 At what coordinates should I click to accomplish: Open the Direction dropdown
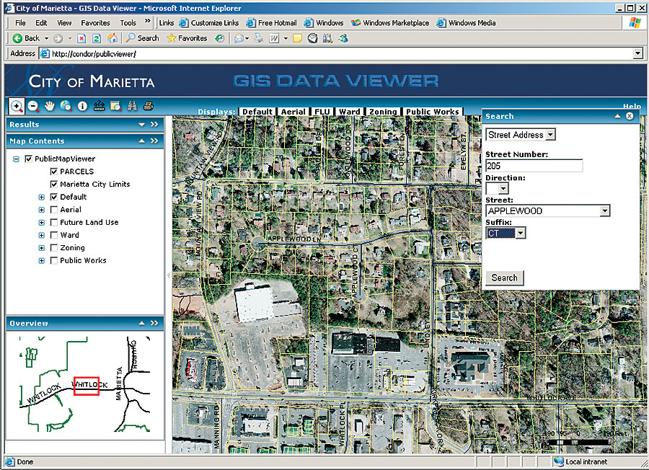(503, 189)
